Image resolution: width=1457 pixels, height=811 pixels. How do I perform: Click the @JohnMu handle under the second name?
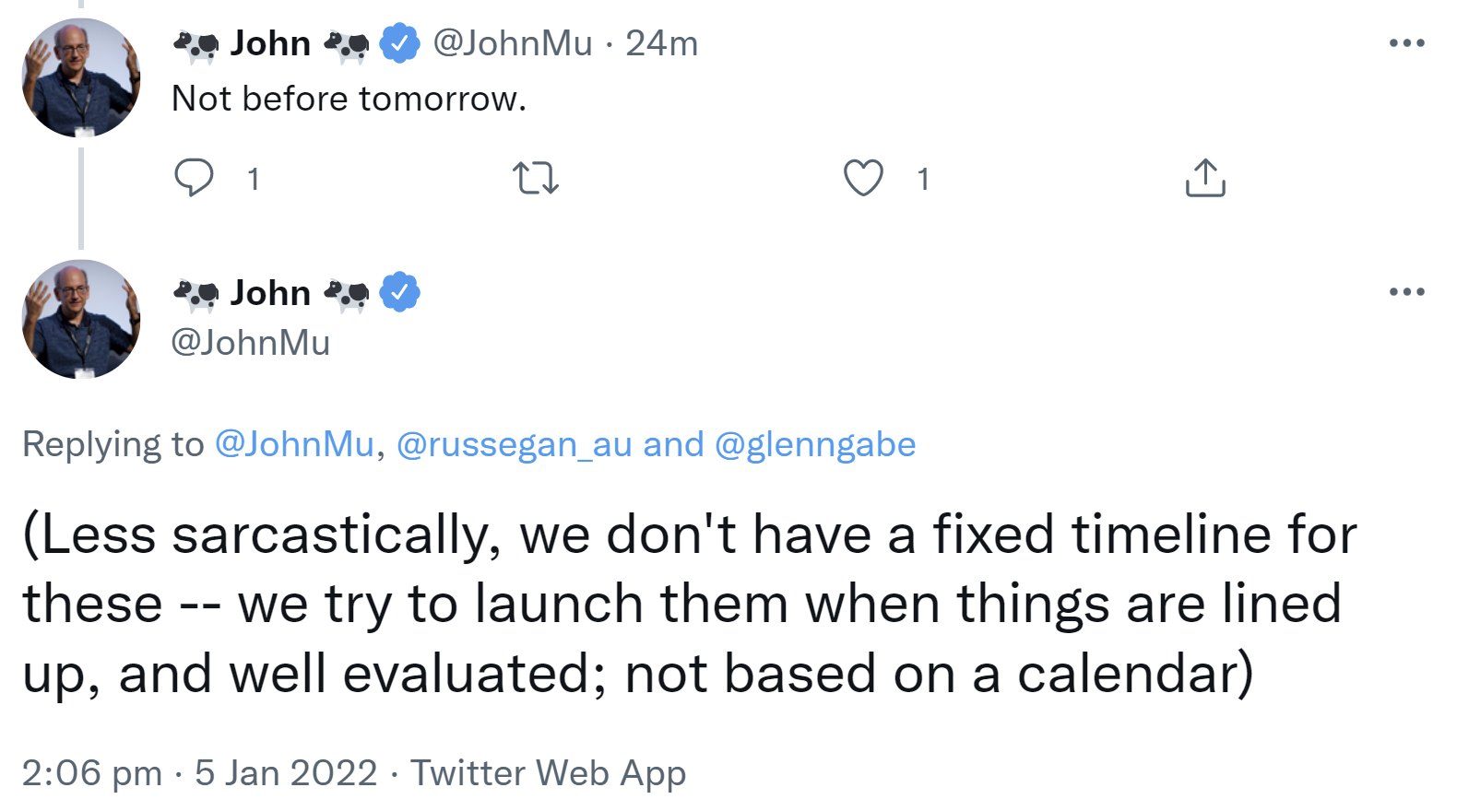pos(251,343)
